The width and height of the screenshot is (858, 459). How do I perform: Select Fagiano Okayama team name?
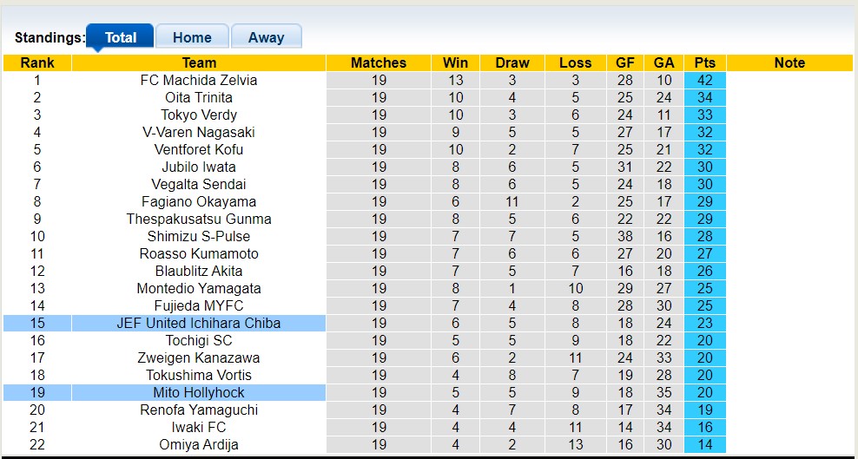(199, 201)
